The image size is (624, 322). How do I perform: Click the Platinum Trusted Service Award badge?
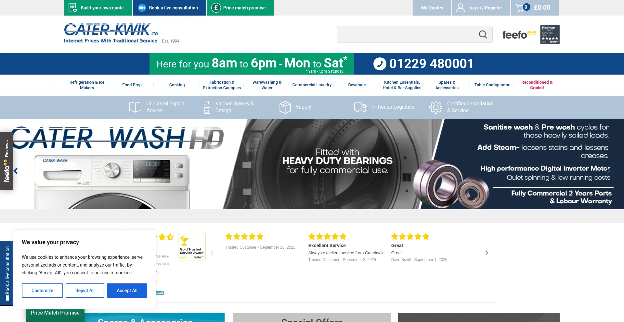coord(550,34)
